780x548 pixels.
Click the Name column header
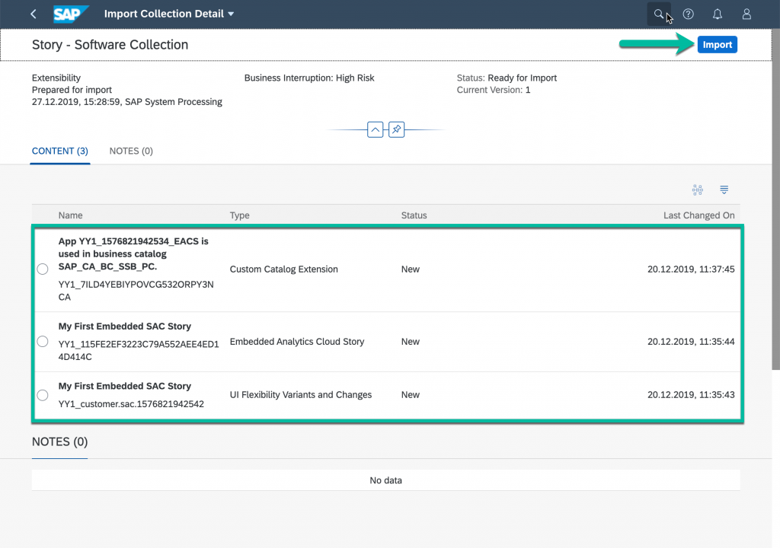[x=71, y=215]
